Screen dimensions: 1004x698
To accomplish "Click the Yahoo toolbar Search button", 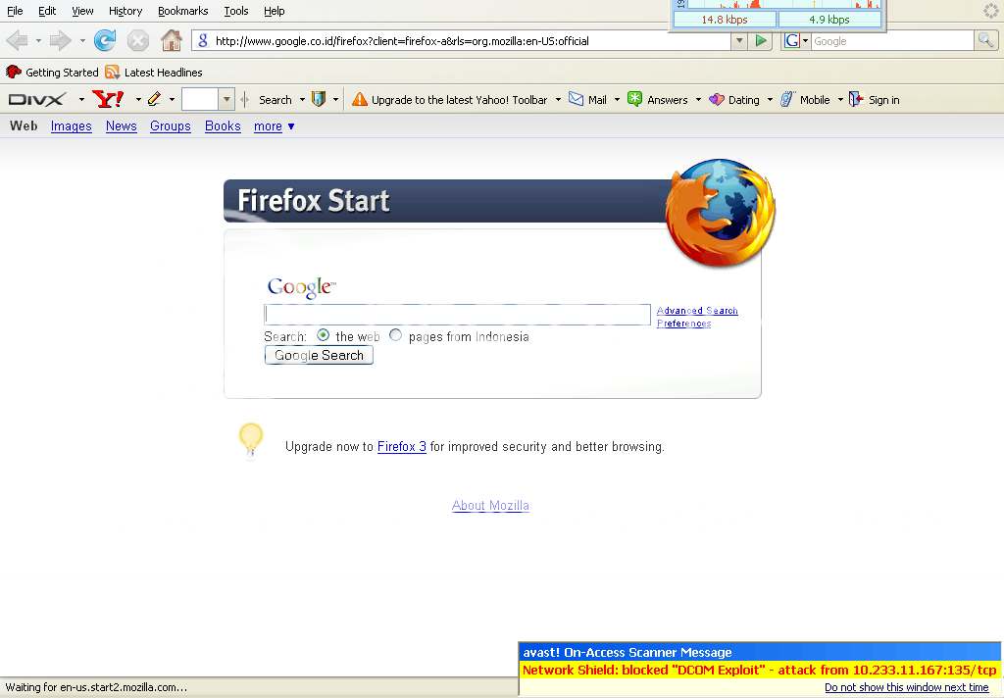I will (x=276, y=99).
